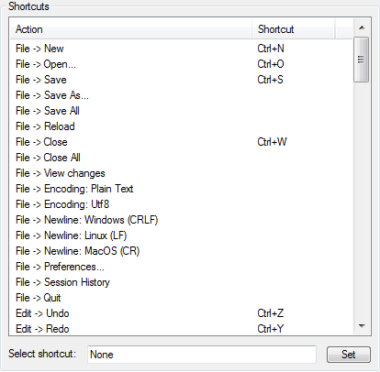380x372 pixels.
Task: Select the Edit -> Redo row
Action: [x=181, y=329]
